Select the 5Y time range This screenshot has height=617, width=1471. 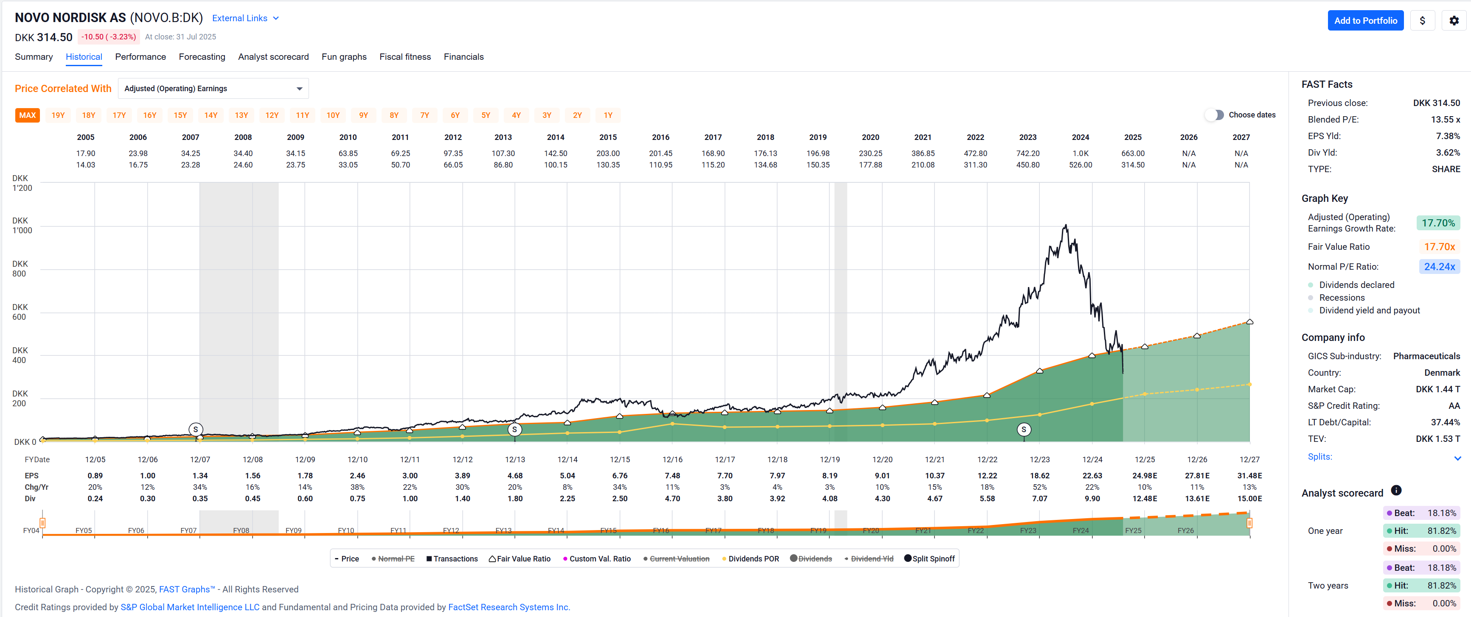click(486, 115)
